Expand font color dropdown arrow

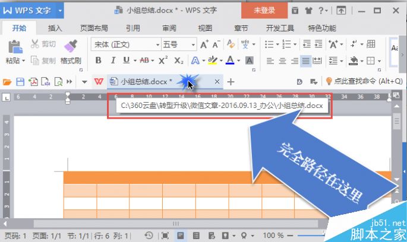pos(238,60)
